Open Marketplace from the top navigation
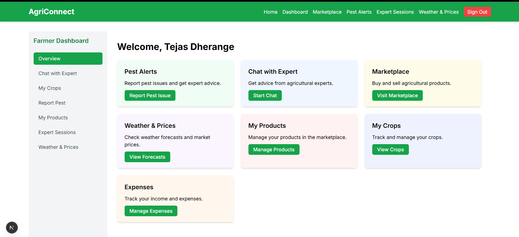 click(x=327, y=12)
